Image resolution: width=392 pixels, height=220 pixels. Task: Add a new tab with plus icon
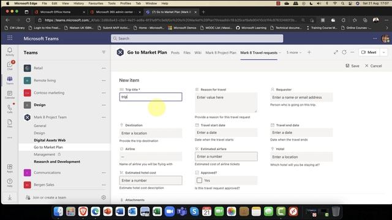[x=309, y=52]
